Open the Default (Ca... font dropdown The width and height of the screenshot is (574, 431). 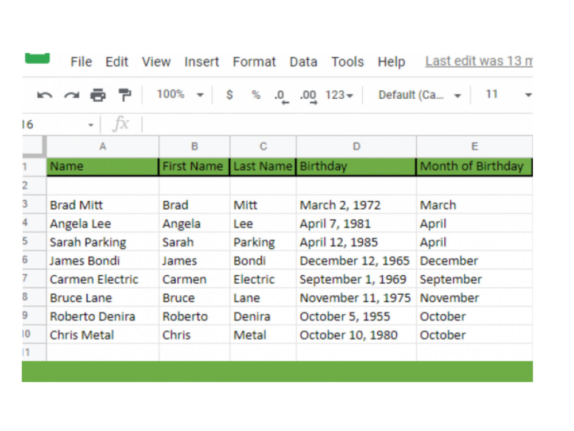pos(420,95)
